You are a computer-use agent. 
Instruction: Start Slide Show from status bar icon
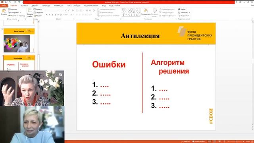224,141
